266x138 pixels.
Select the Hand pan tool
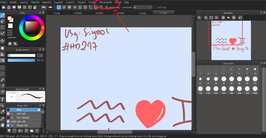2,125
